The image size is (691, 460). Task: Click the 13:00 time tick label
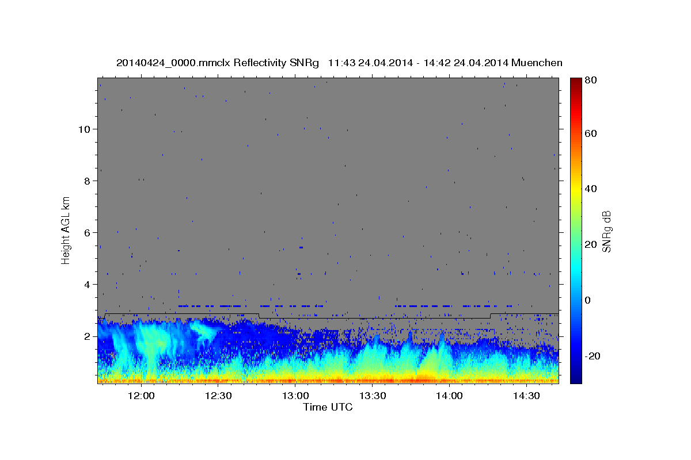coord(295,396)
